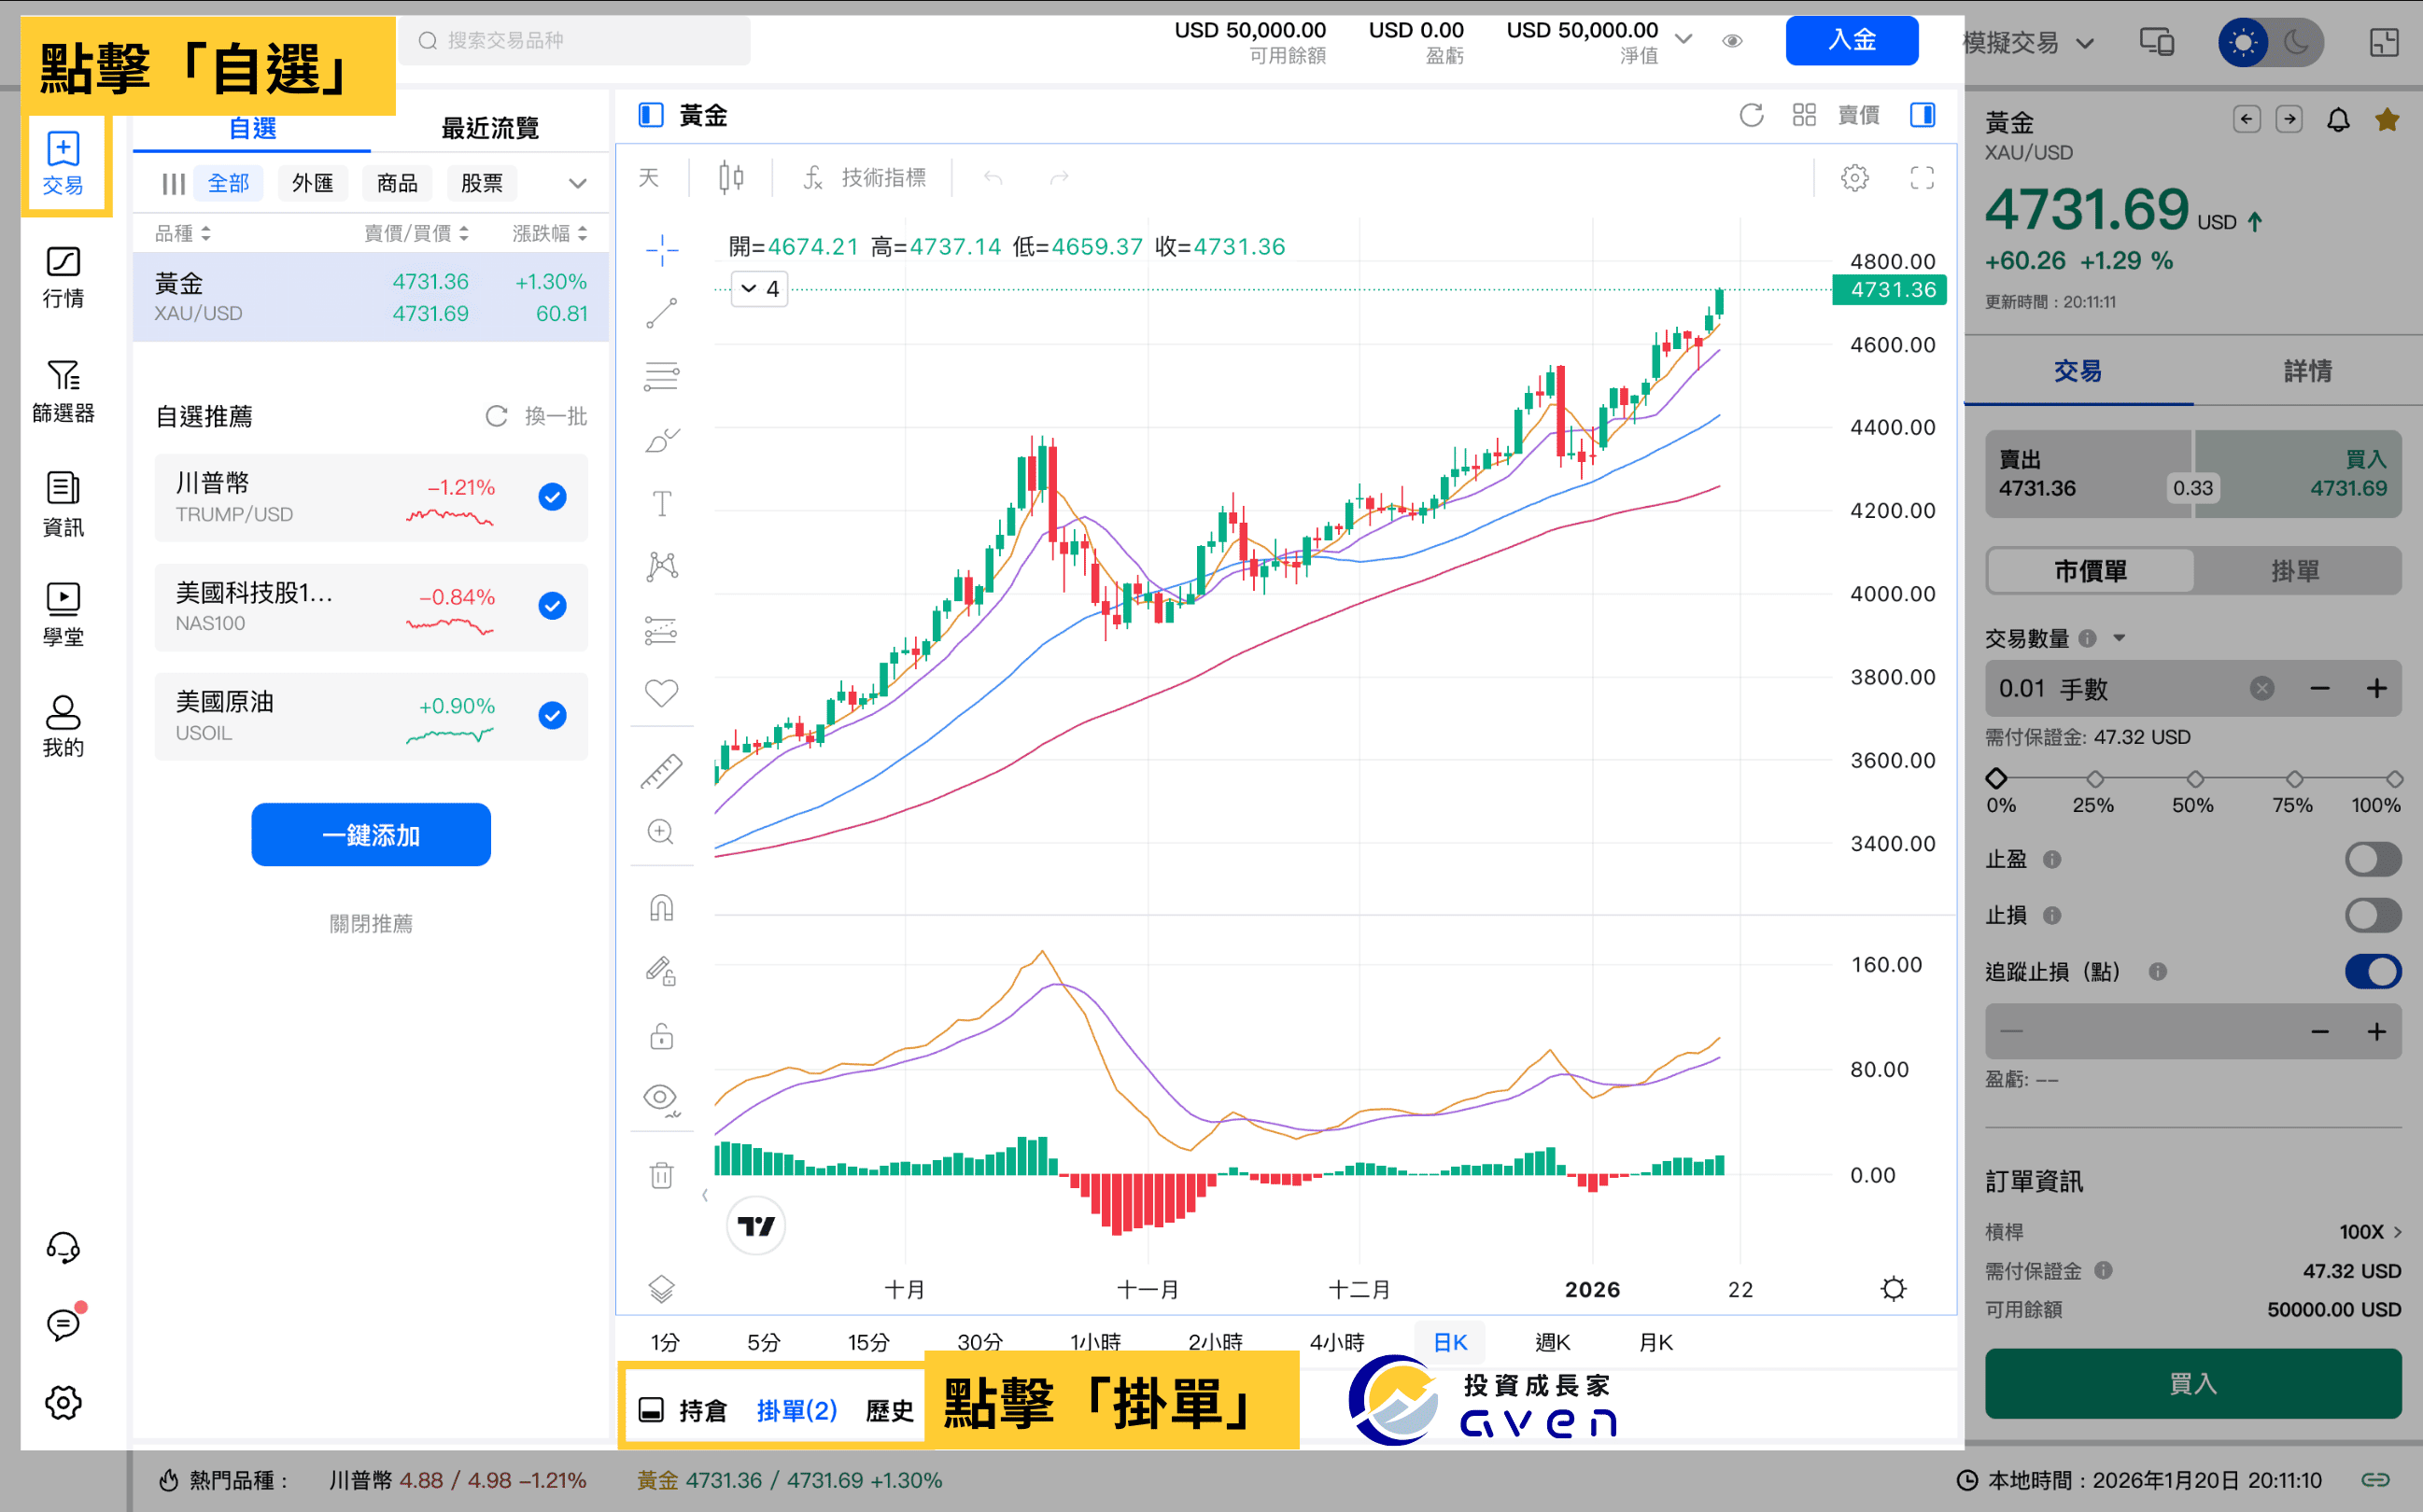Open the 交易數量 unit dropdown
This screenshot has width=2423, height=1512.
tap(2120, 637)
